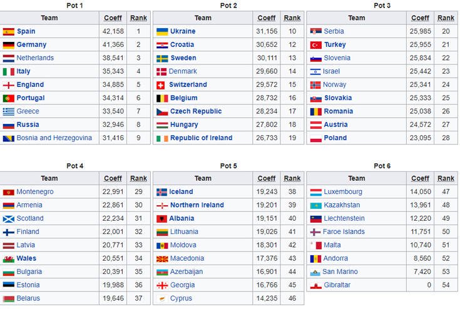Click the Iceland flag icon

[x=162, y=192]
